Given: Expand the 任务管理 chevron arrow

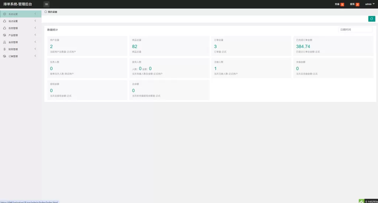Looking at the screenshot, I should [35, 28].
